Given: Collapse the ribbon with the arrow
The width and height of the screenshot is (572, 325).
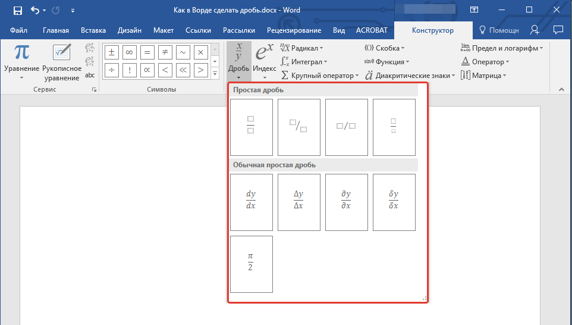Looking at the screenshot, I should [560, 89].
